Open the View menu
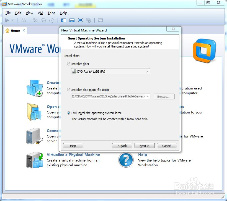The image size is (227, 201). point(29,13)
